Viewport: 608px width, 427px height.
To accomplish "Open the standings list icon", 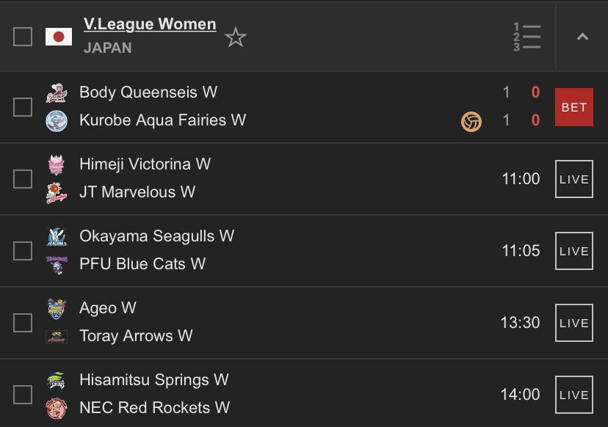I will tap(526, 37).
